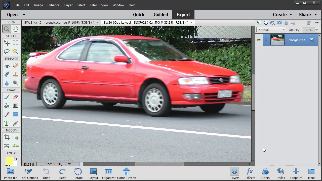Select the Eraser tool
Screen dimensions: 322x181
pos(16,97)
